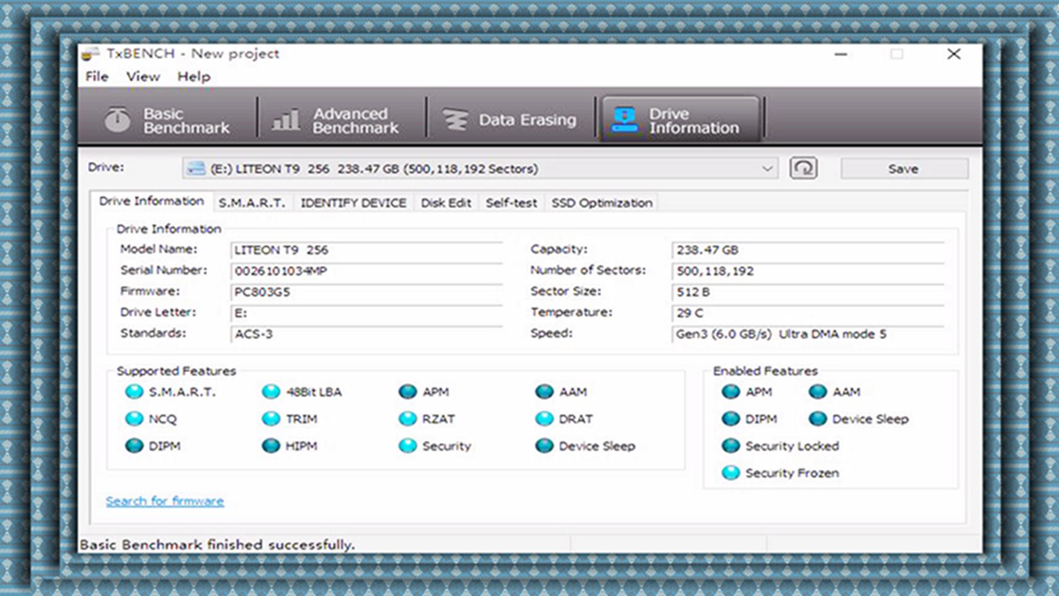The height and width of the screenshot is (596, 1059).
Task: Minimize the TxBENCH window
Action: pos(841,54)
